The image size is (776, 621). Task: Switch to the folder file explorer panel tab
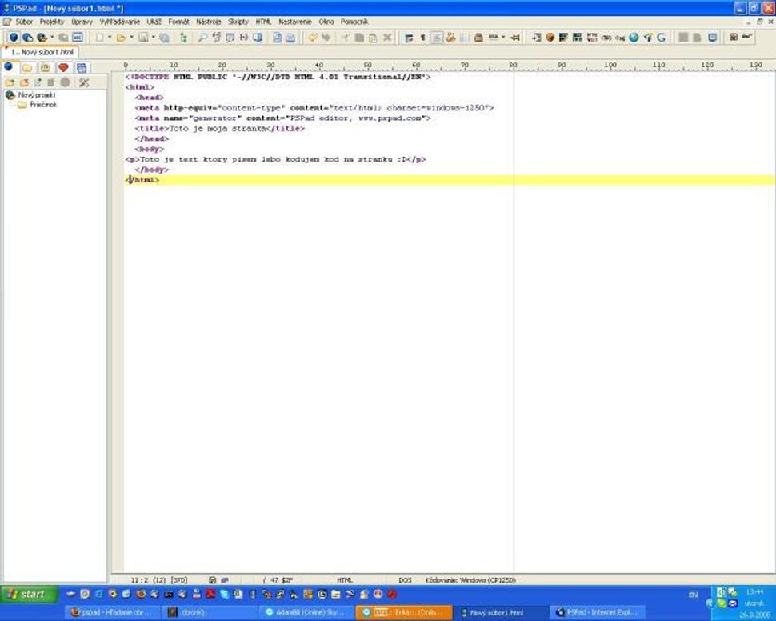click(27, 68)
